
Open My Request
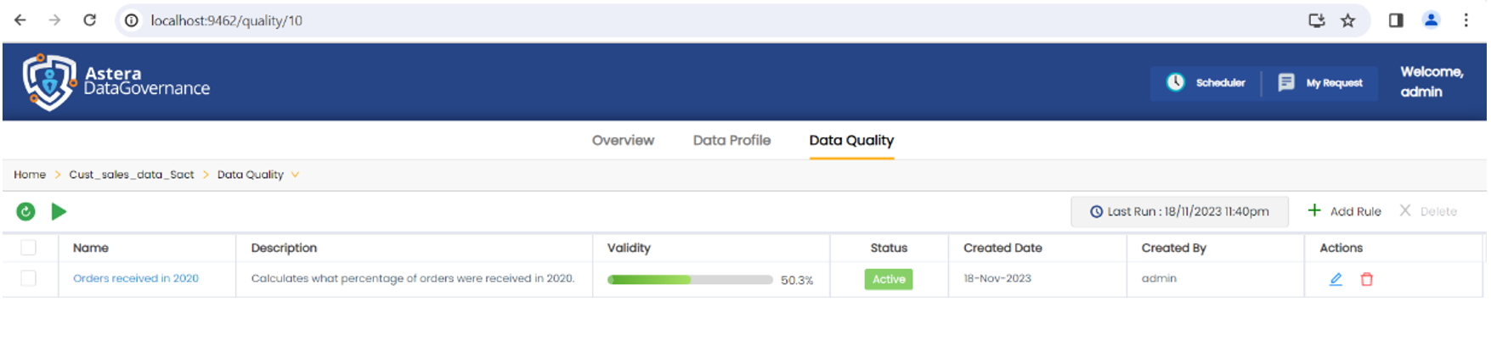tap(1320, 83)
